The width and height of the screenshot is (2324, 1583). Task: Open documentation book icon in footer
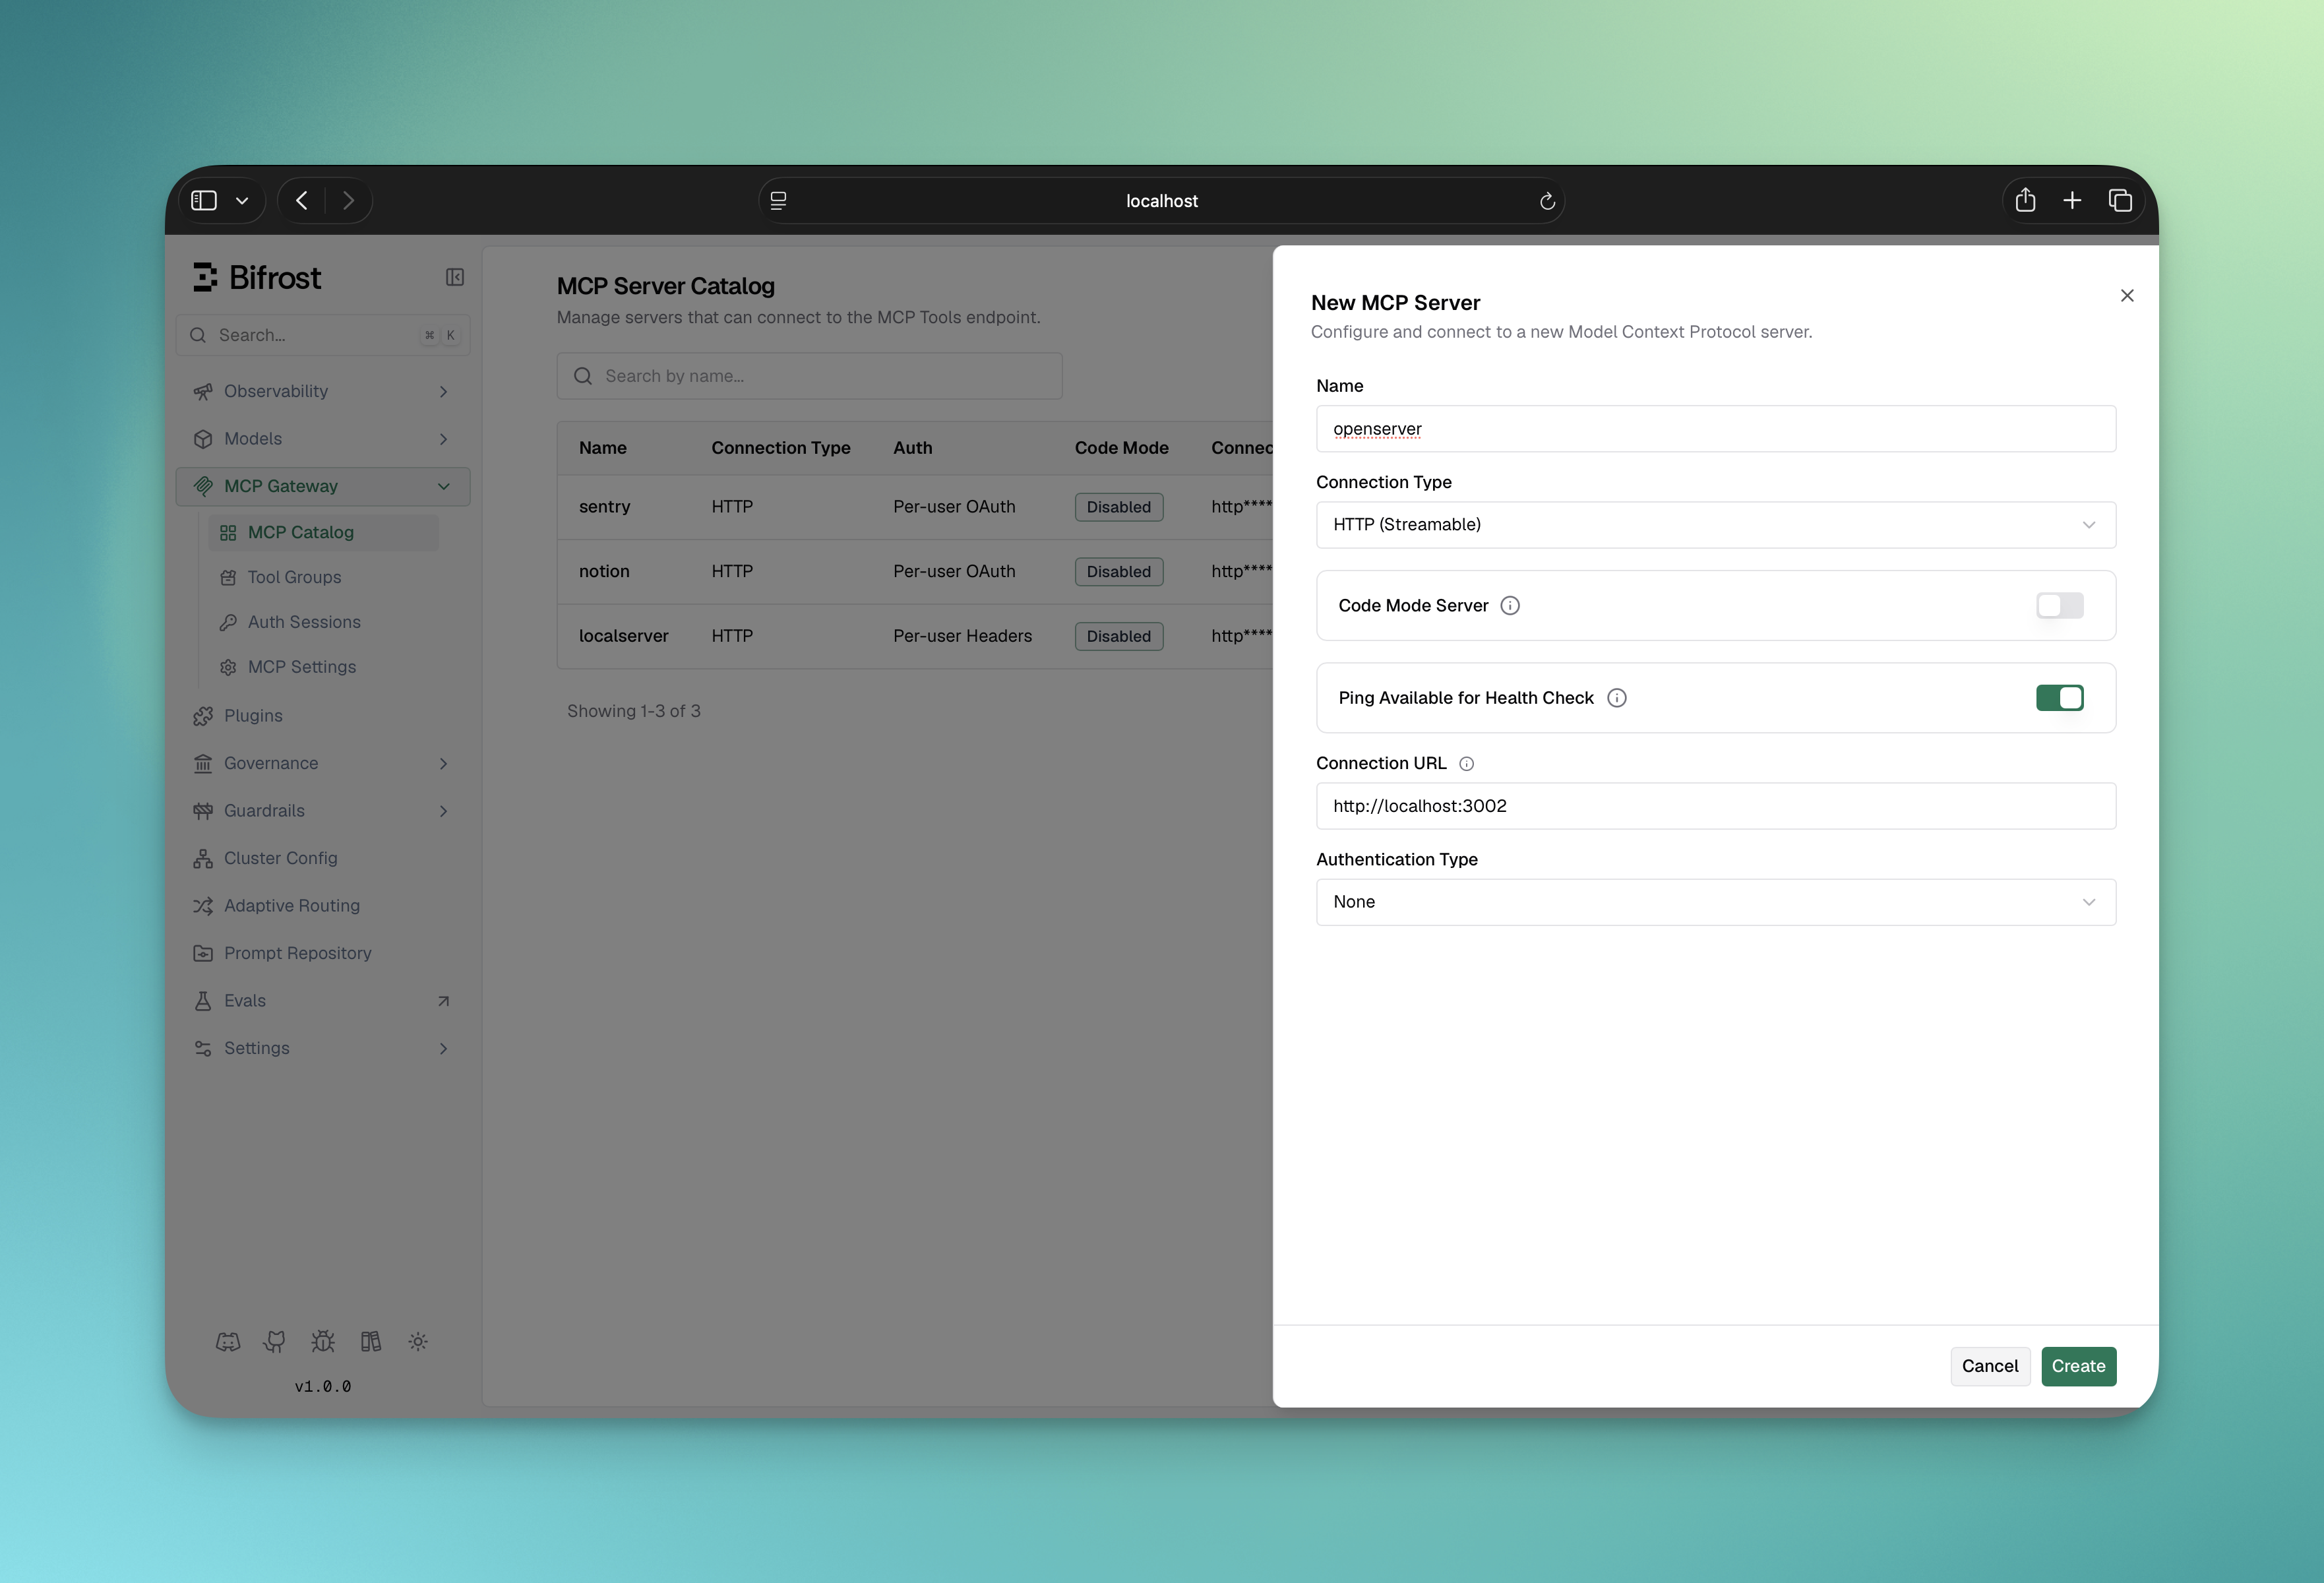371,1342
